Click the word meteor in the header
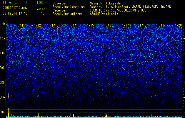 [42, 9]
